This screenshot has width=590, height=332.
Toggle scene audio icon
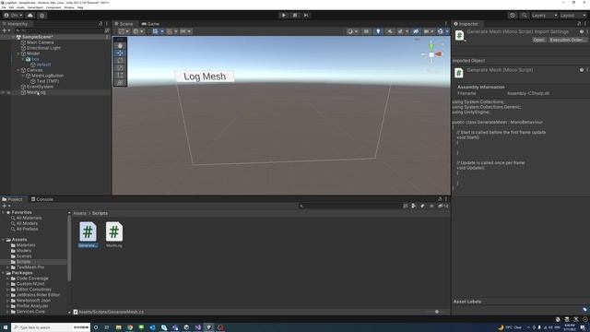[390, 31]
